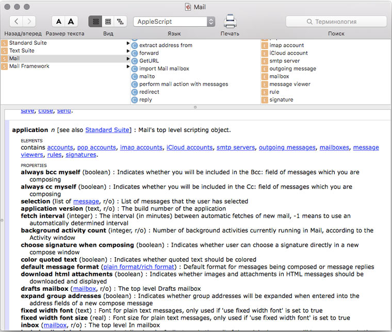Select the GetURL command

149,61
